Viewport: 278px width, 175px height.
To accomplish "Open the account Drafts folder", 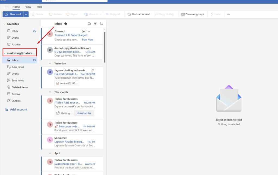I will click(x=20, y=74).
